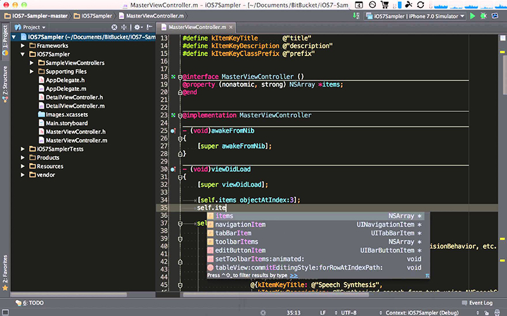Start debugging with the green bug icon
507x316 pixels.
point(484,16)
